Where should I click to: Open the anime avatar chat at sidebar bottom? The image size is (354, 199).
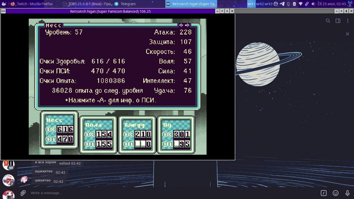coord(9,195)
